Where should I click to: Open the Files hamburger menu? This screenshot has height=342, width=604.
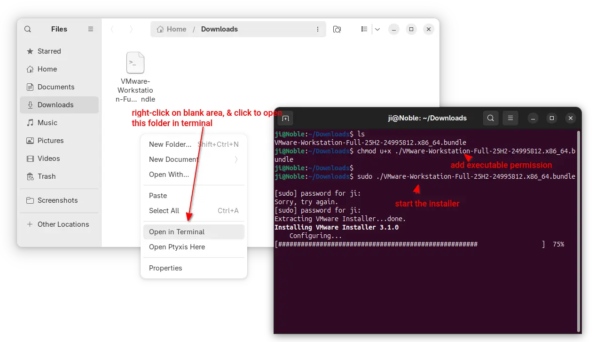(91, 29)
